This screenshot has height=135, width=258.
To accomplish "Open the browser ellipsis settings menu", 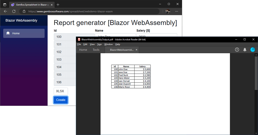I will pyautogui.click(x=177, y=11).
